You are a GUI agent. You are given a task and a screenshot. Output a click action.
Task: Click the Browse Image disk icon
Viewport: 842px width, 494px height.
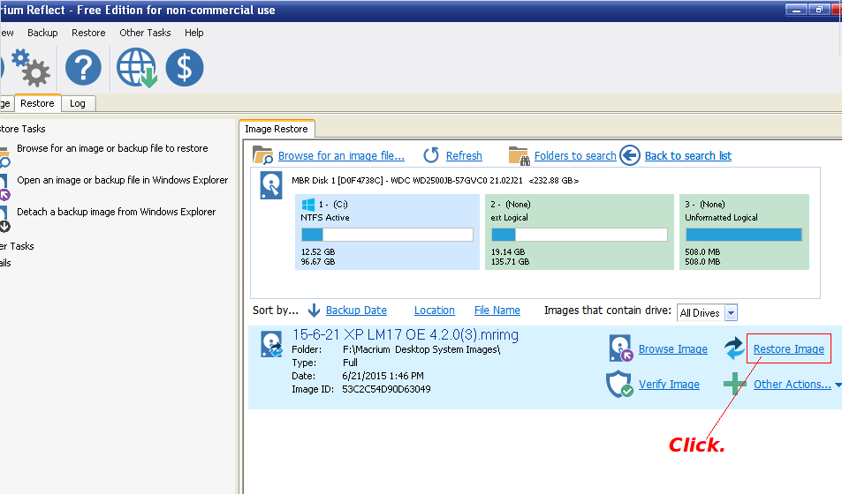621,349
